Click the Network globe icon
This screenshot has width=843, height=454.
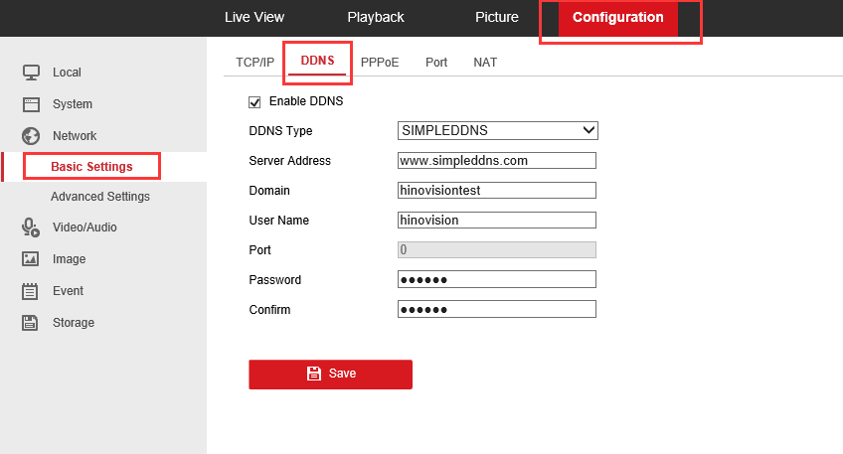(31, 136)
